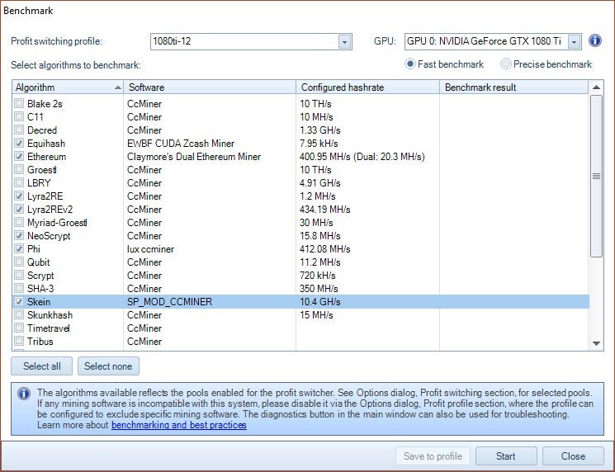Select the Precise benchmark radio option

pos(505,64)
